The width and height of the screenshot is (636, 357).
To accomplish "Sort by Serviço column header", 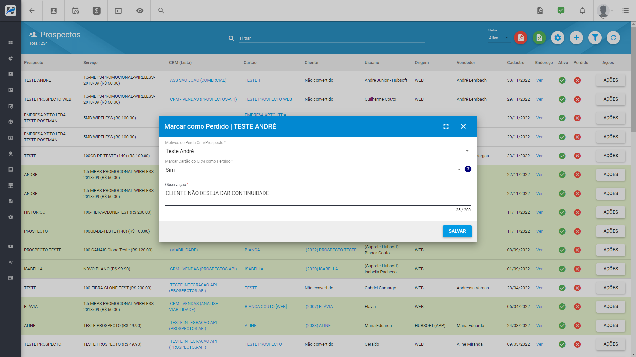I will (90, 62).
